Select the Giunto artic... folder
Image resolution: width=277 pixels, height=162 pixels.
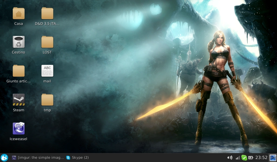coord(19,71)
